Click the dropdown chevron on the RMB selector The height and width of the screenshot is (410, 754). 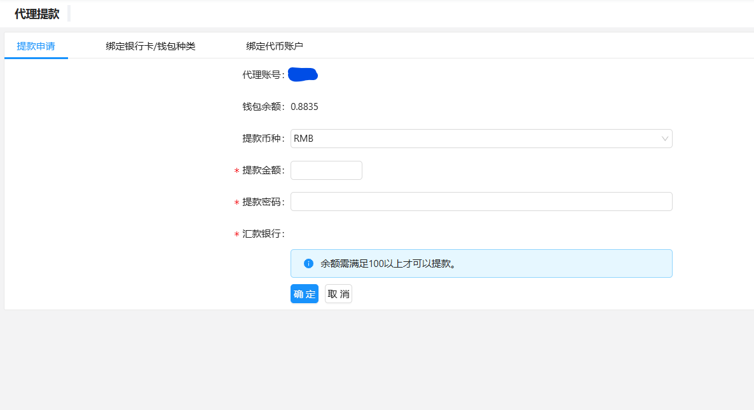[x=664, y=139]
